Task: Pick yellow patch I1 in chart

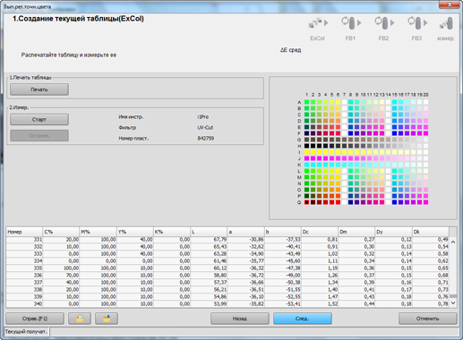Action: click(x=306, y=152)
